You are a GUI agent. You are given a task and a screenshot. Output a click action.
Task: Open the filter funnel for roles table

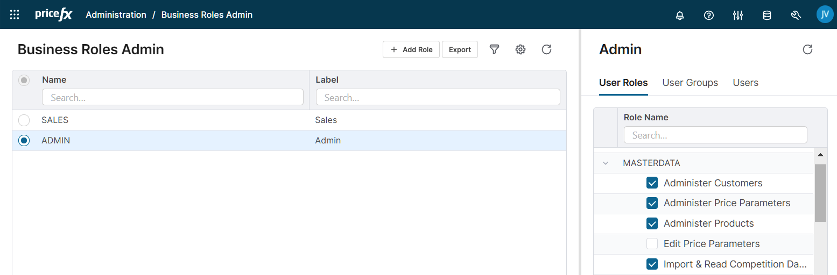coord(494,49)
